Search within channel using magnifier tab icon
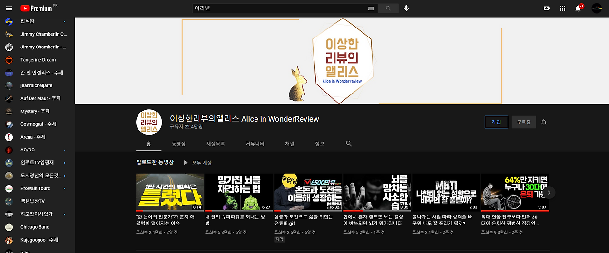 tap(349, 143)
